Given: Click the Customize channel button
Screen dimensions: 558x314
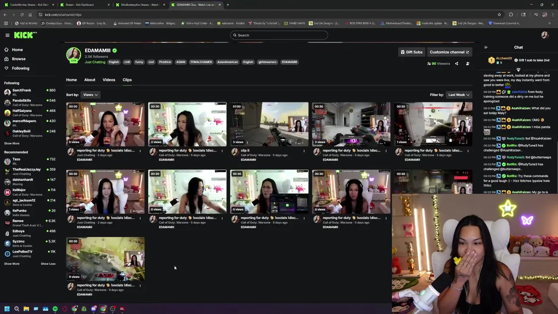Looking at the screenshot, I should click(x=449, y=52).
